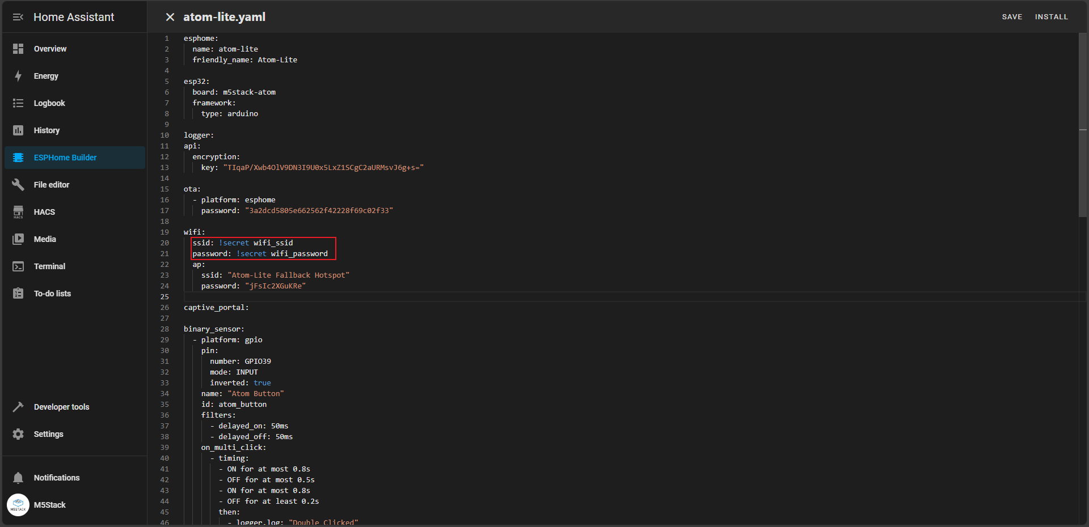Image resolution: width=1089 pixels, height=527 pixels.
Task: Click the 'on_multi_click:' line
Action: click(x=234, y=447)
